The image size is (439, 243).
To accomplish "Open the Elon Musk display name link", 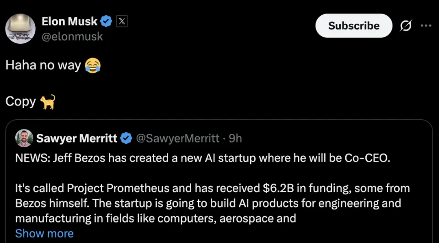I will tap(70, 21).
